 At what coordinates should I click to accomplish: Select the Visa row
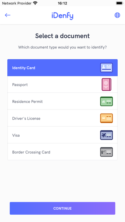[x=62, y=135]
